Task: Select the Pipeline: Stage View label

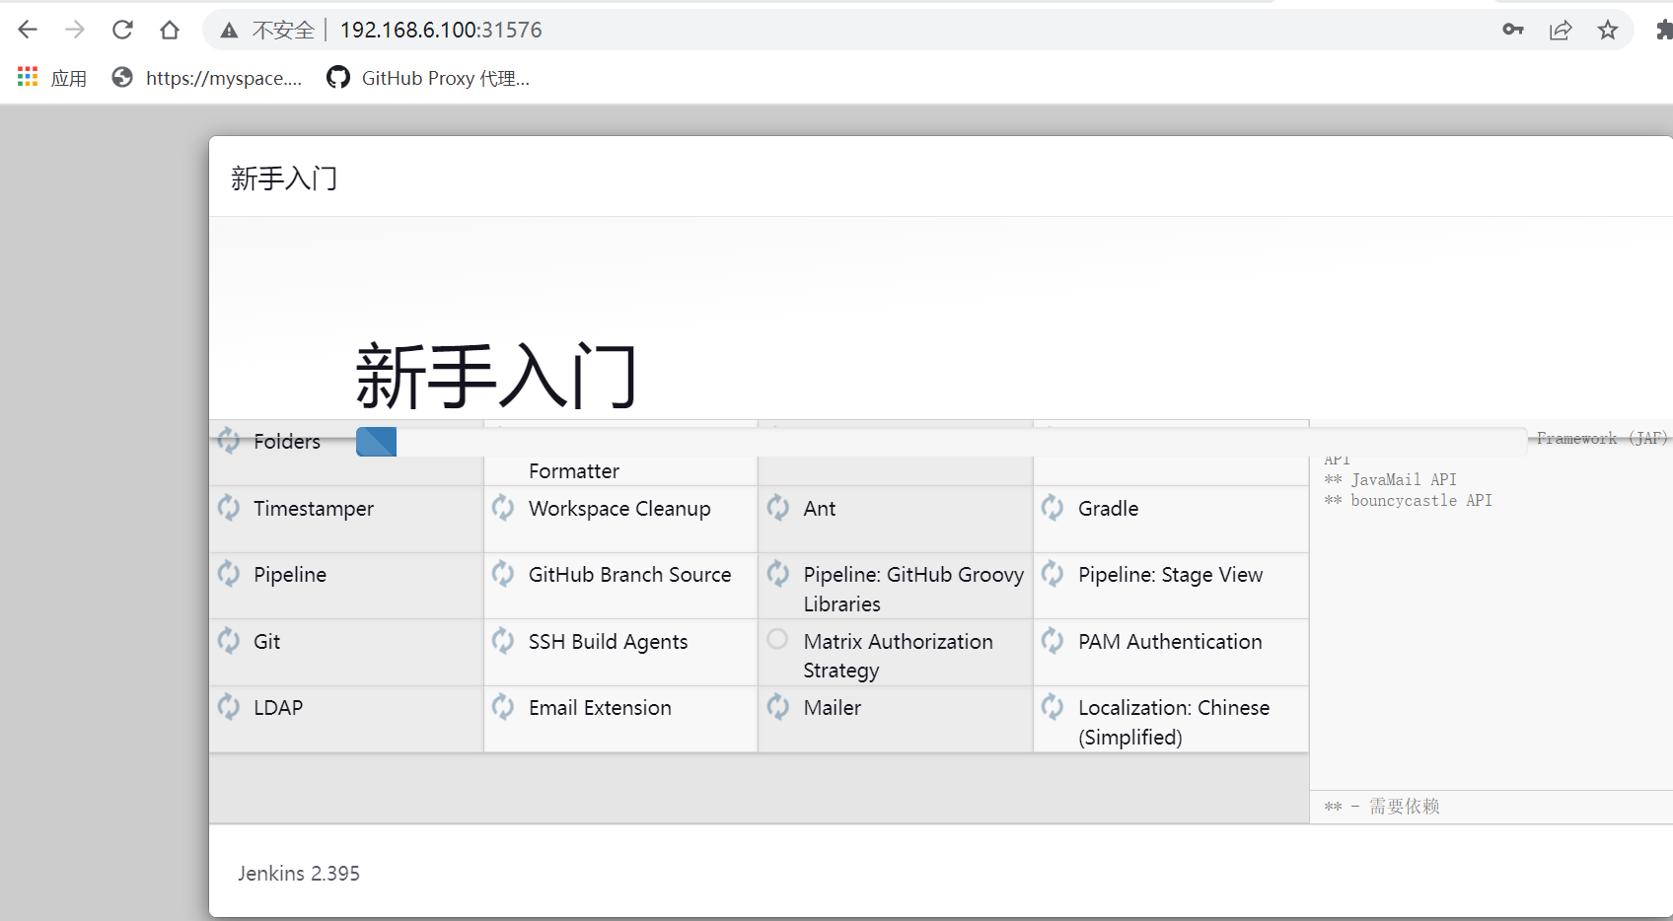Action: click(1170, 575)
